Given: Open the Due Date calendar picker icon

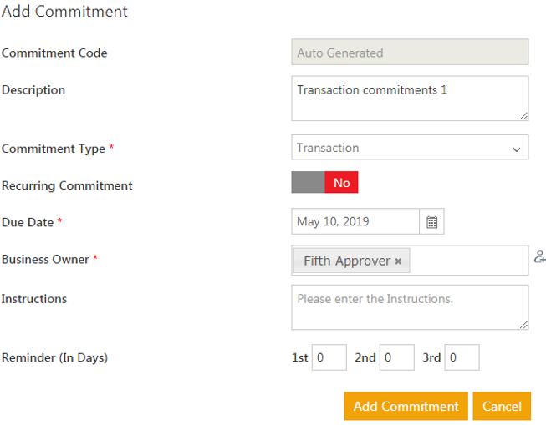Looking at the screenshot, I should (431, 222).
